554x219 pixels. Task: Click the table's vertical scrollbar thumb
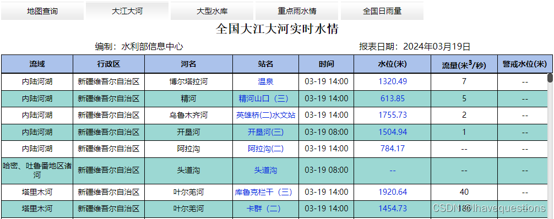[x=550, y=78]
